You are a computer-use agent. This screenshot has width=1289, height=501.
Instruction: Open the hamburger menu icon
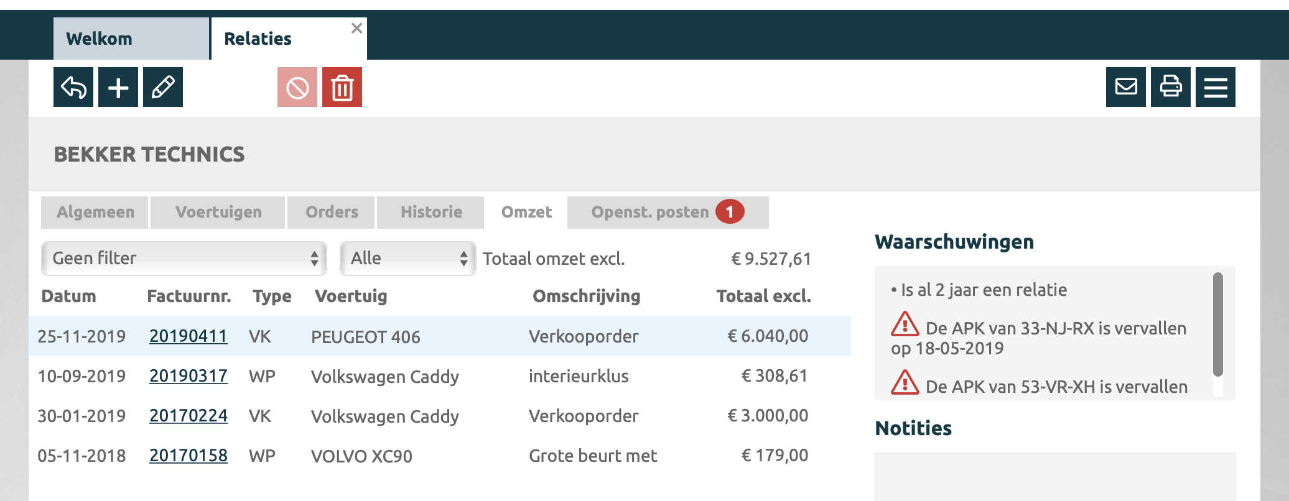(x=1216, y=87)
